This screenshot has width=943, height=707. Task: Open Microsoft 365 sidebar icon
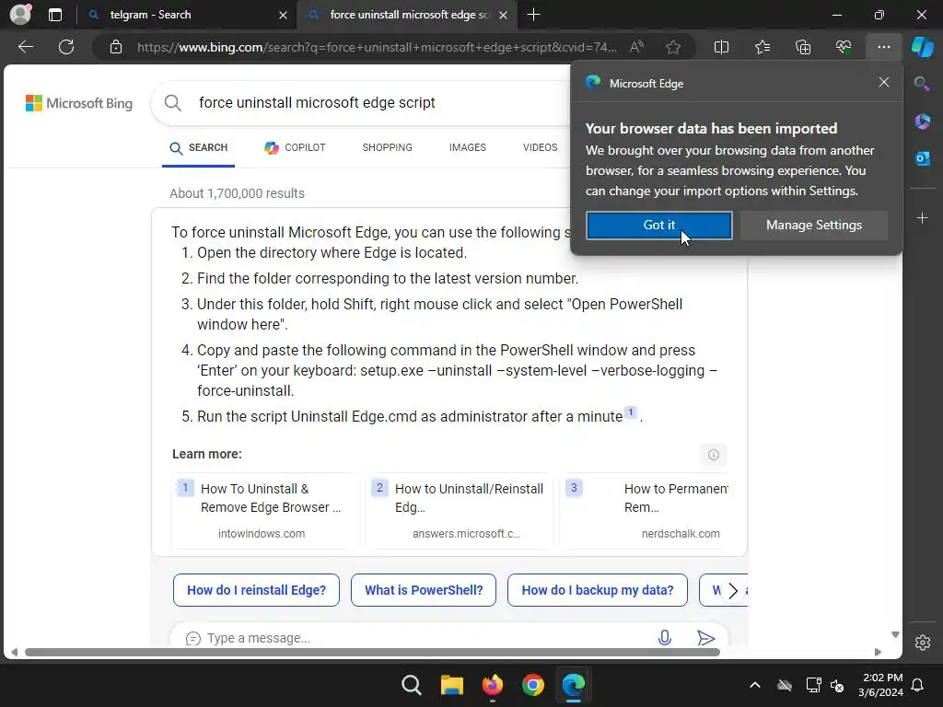click(x=922, y=122)
